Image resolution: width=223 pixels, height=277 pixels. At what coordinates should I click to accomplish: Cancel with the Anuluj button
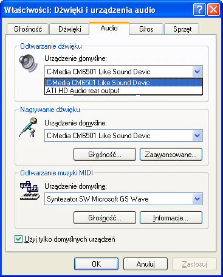145,264
